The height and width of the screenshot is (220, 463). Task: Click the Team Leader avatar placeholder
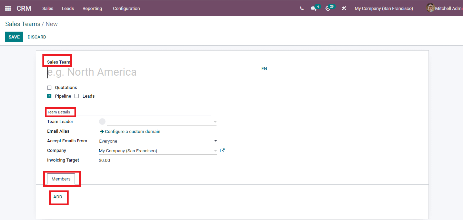pyautogui.click(x=102, y=121)
